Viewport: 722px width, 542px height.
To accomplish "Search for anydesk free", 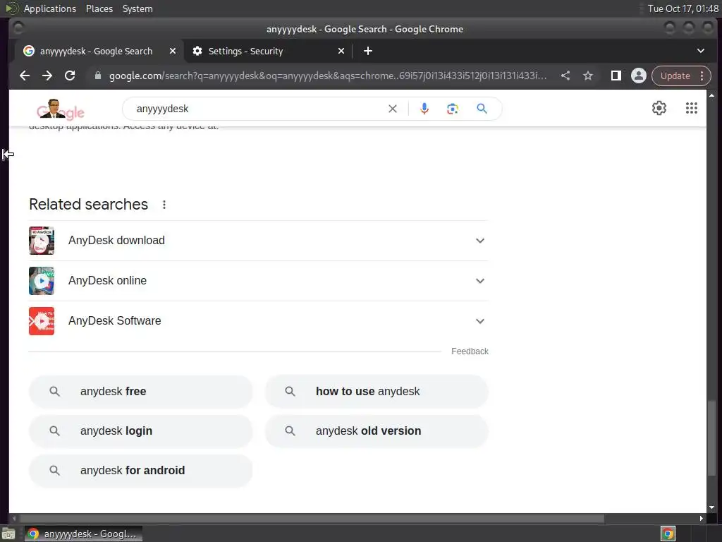I will pyautogui.click(x=141, y=392).
